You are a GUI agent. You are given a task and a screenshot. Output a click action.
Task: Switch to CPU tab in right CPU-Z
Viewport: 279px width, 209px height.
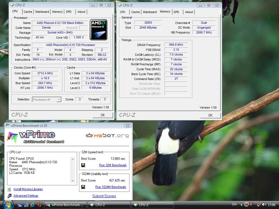click(123, 12)
